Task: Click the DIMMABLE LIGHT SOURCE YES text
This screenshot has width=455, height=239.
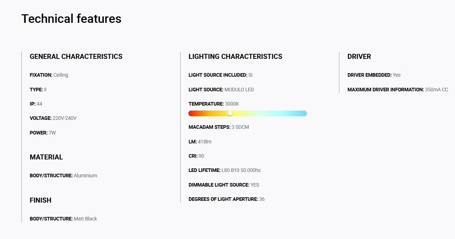Action: click(224, 185)
